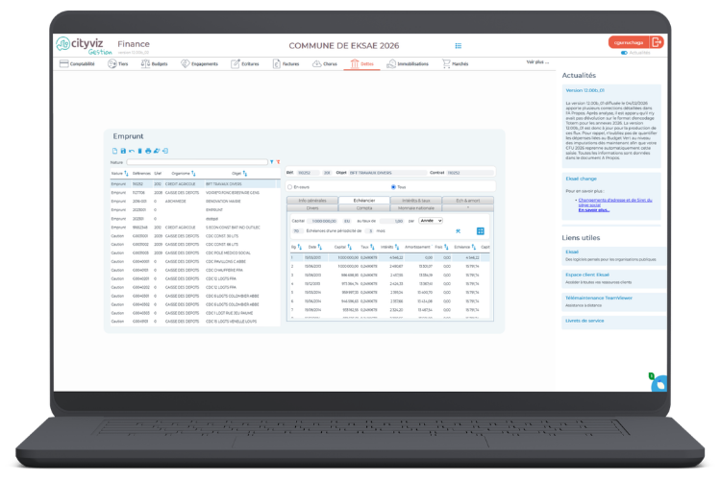Open the 'Changements d'adresse et de Siret' link
The image size is (721, 480).
(617, 202)
